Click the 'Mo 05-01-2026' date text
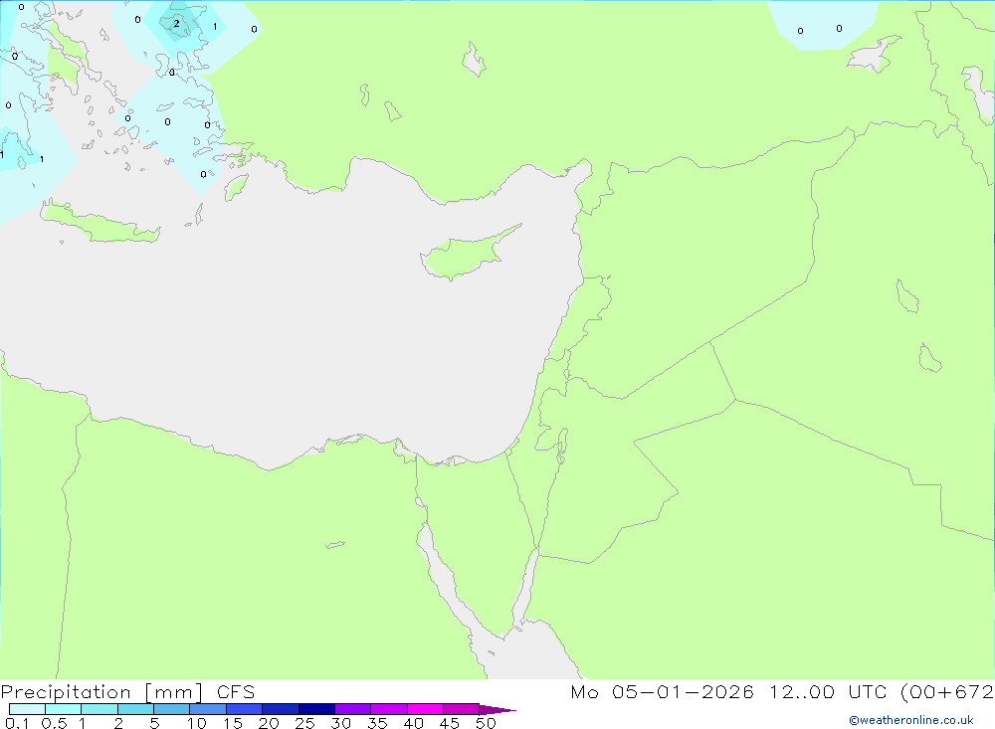995x729 pixels. [x=663, y=692]
